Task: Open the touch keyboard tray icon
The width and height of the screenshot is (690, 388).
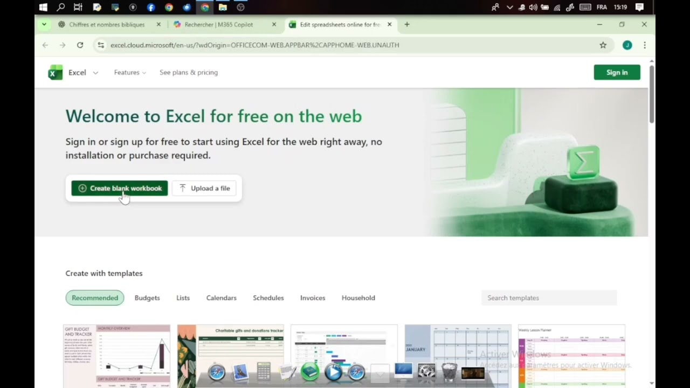Action: 585,8
